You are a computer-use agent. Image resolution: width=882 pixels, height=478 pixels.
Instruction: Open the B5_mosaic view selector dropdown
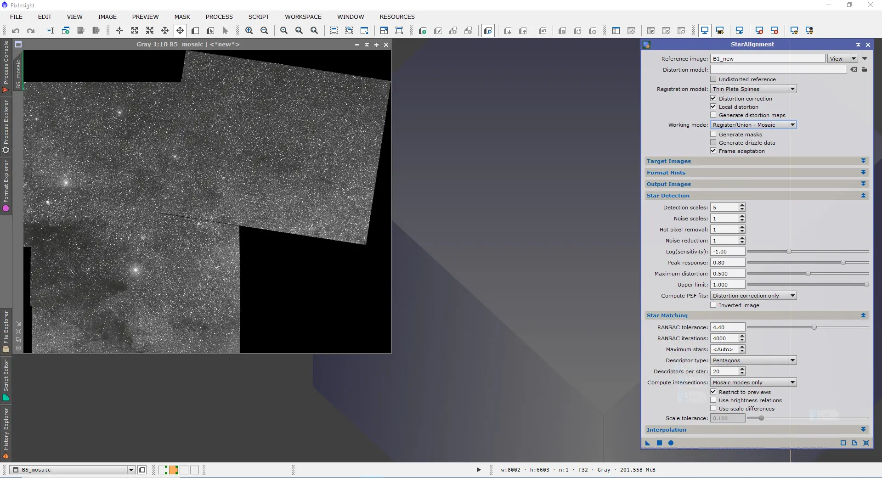tap(73, 470)
